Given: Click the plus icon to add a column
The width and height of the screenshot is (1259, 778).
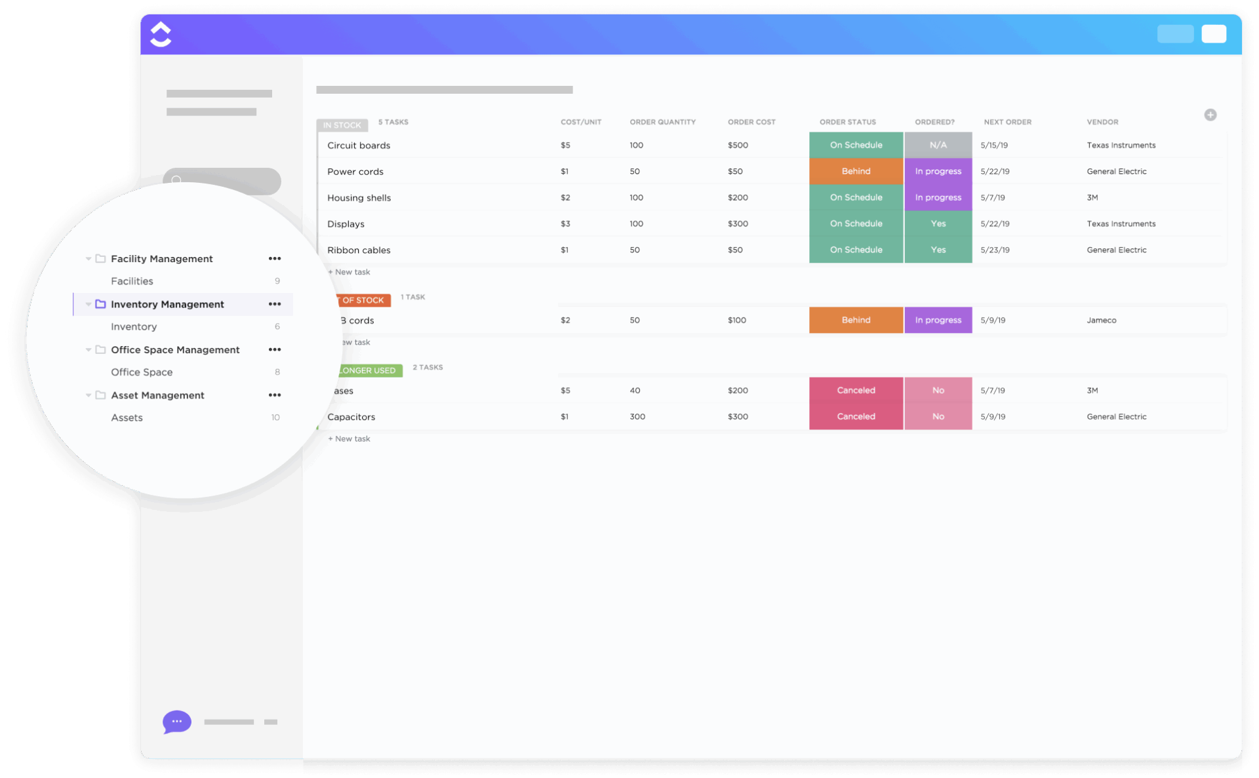Looking at the screenshot, I should [x=1210, y=115].
